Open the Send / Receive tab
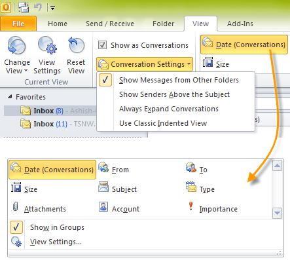Viewport: 290px width, 260px height. point(110,24)
